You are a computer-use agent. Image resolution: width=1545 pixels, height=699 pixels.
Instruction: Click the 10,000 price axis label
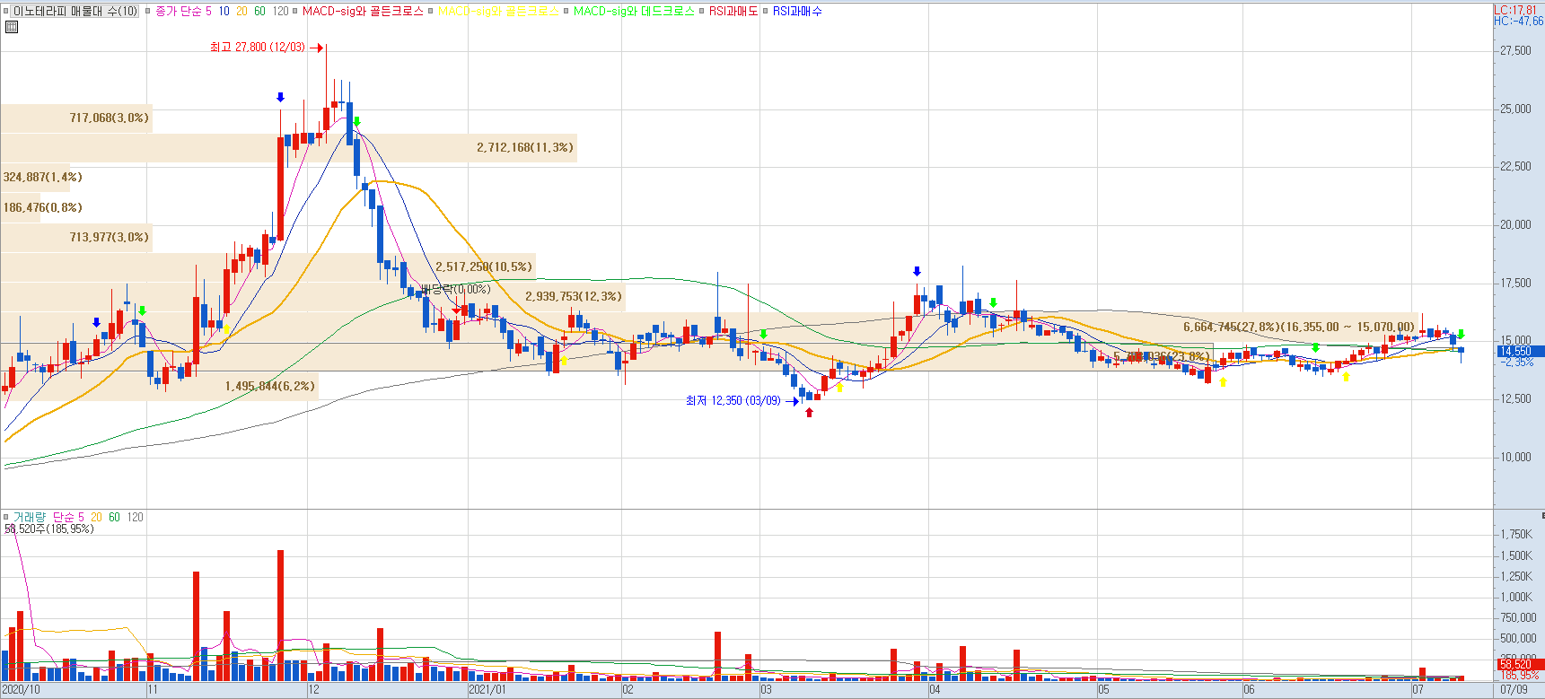[x=1516, y=458]
